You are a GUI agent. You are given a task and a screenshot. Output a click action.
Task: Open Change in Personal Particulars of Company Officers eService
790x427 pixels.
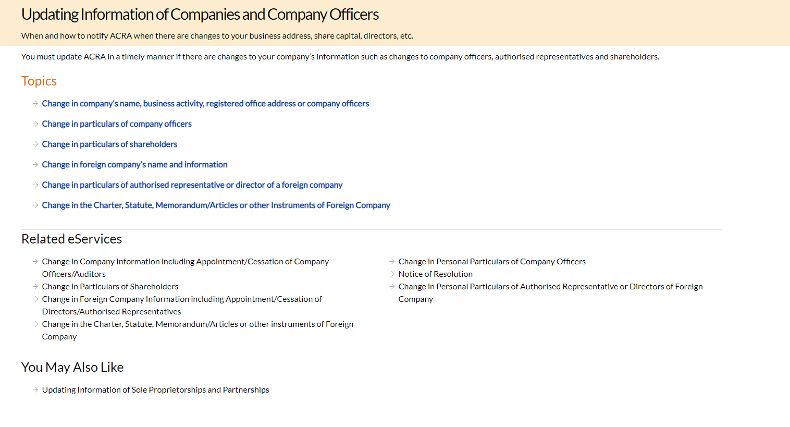pos(492,261)
